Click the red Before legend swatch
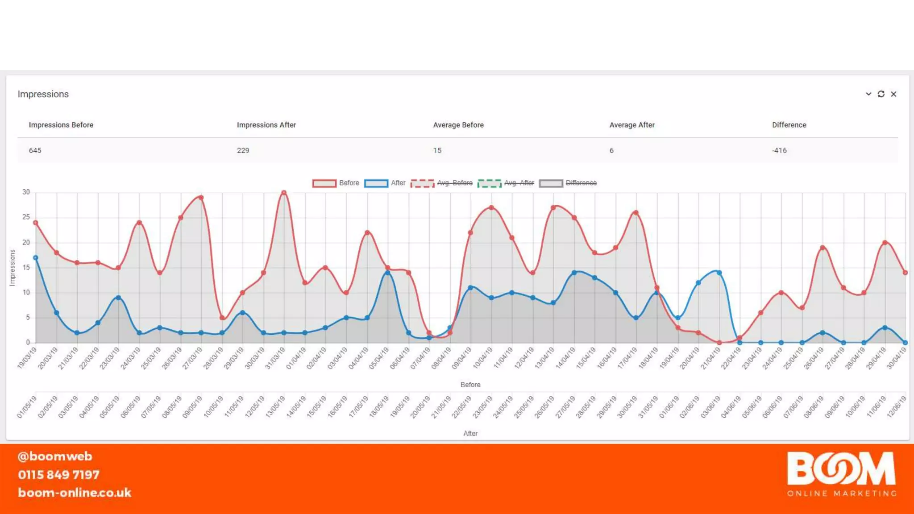Screen dimensions: 914x514 pos(324,183)
